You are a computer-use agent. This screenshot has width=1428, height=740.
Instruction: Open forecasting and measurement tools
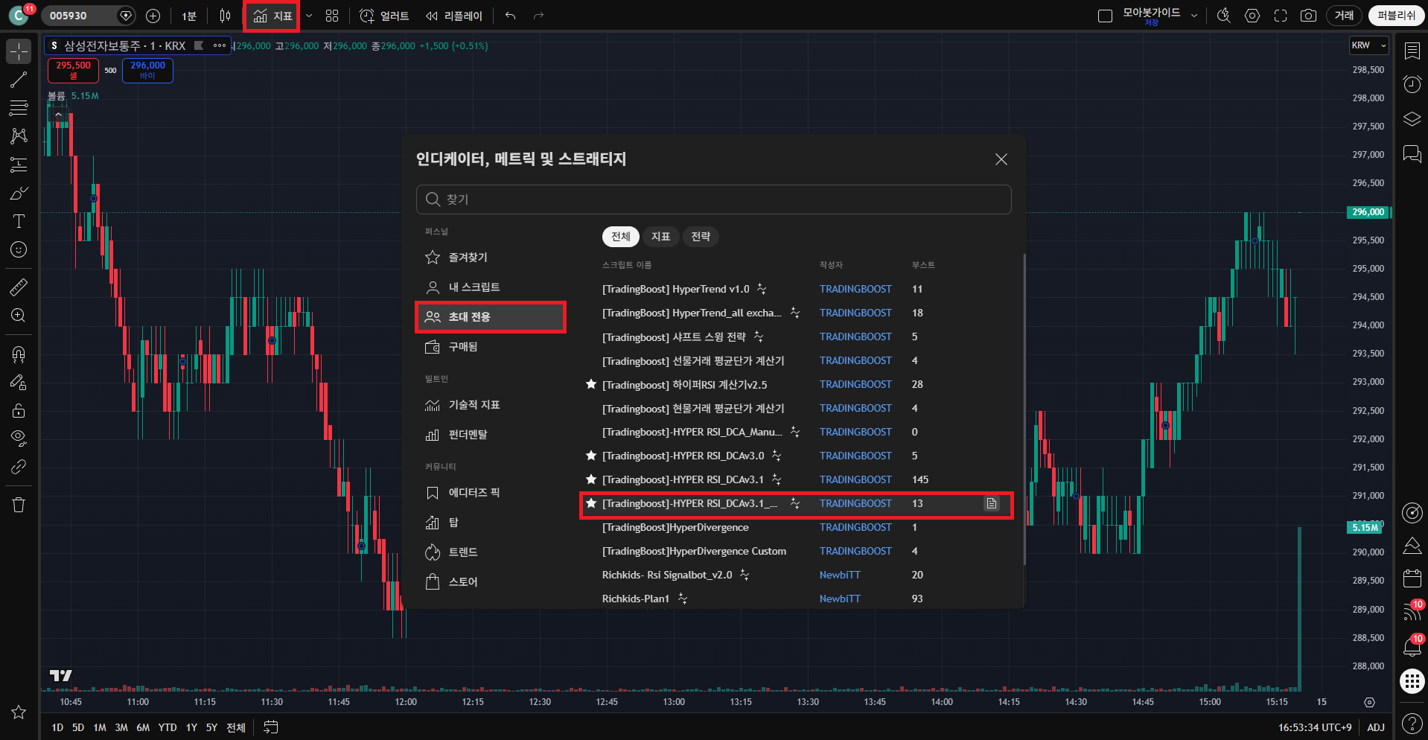point(19,165)
